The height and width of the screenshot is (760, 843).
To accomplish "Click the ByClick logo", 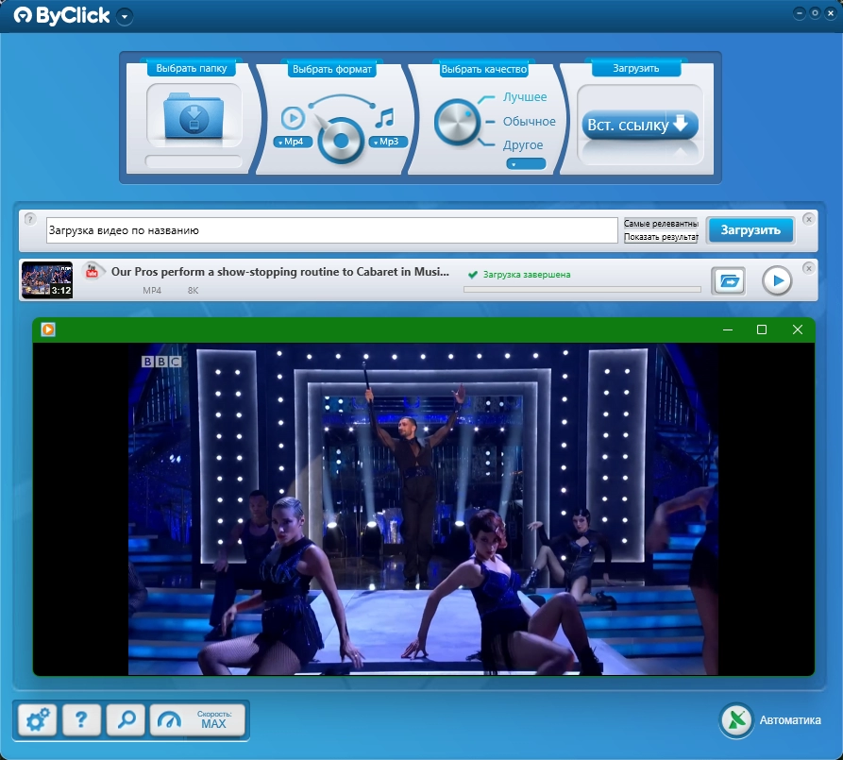I will [61, 16].
